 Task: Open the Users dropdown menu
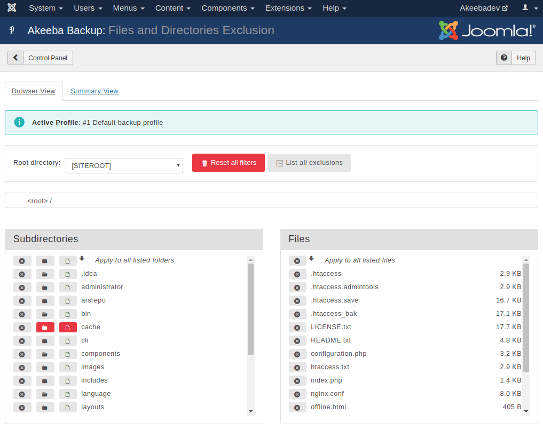pyautogui.click(x=88, y=8)
